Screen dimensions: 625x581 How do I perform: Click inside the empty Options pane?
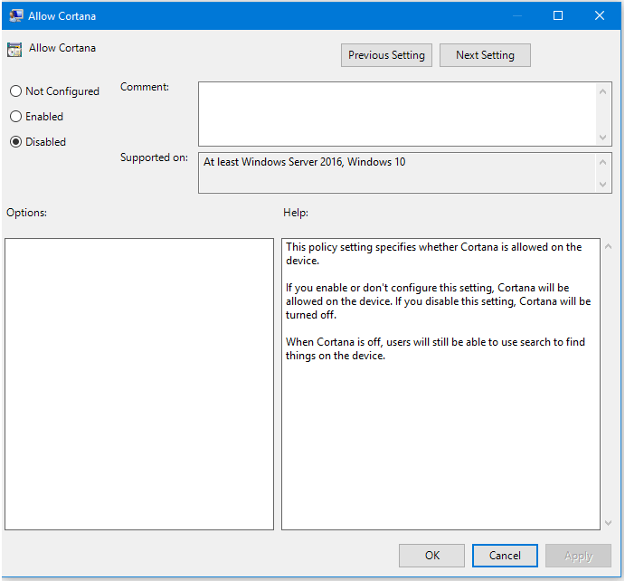coord(139,384)
